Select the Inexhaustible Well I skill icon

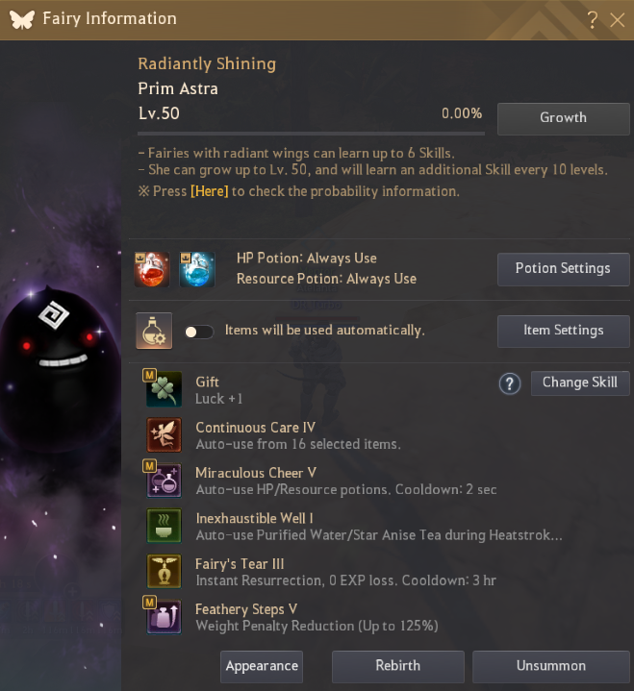tap(164, 526)
